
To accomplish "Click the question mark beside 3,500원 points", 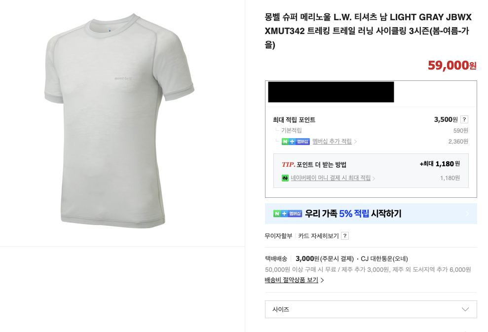I will pyautogui.click(x=464, y=119).
